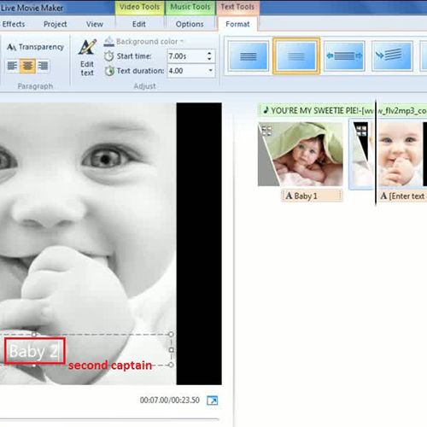The height and width of the screenshot is (427, 427).
Task: Select the highlighted fade text effect
Action: 296,56
